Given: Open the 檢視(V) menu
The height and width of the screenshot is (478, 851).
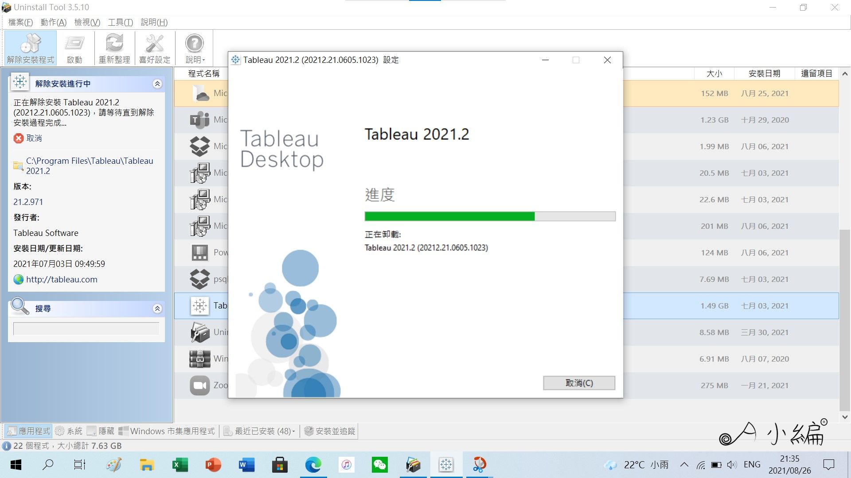Looking at the screenshot, I should (87, 22).
